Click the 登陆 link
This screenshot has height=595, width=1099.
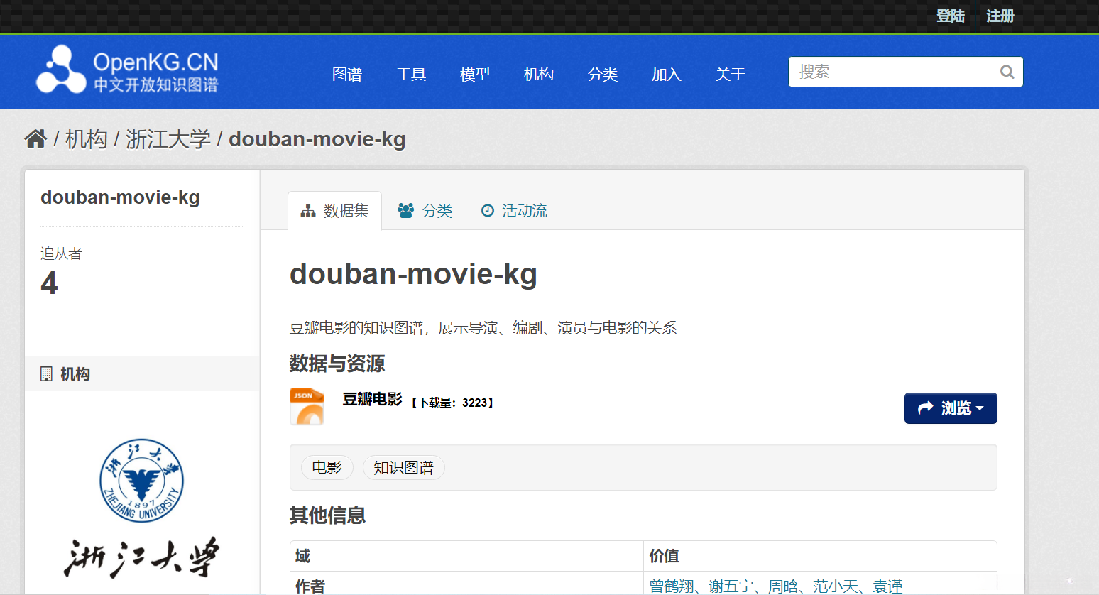[x=951, y=16]
